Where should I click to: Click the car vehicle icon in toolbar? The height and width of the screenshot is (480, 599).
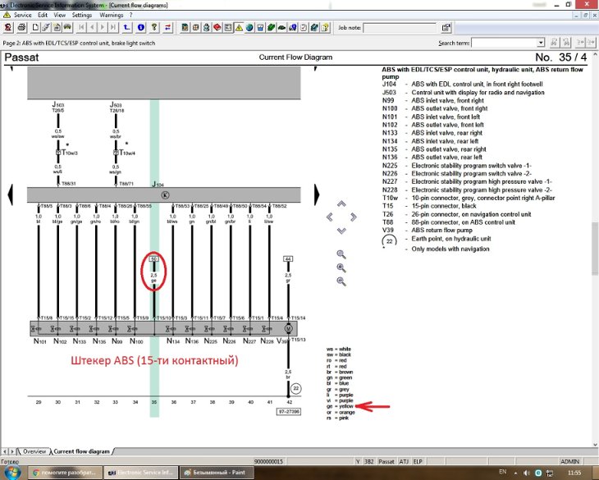[x=67, y=28]
